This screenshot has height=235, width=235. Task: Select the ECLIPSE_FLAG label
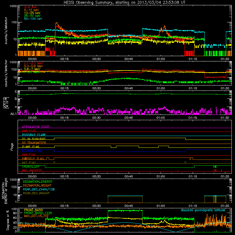click(32, 151)
